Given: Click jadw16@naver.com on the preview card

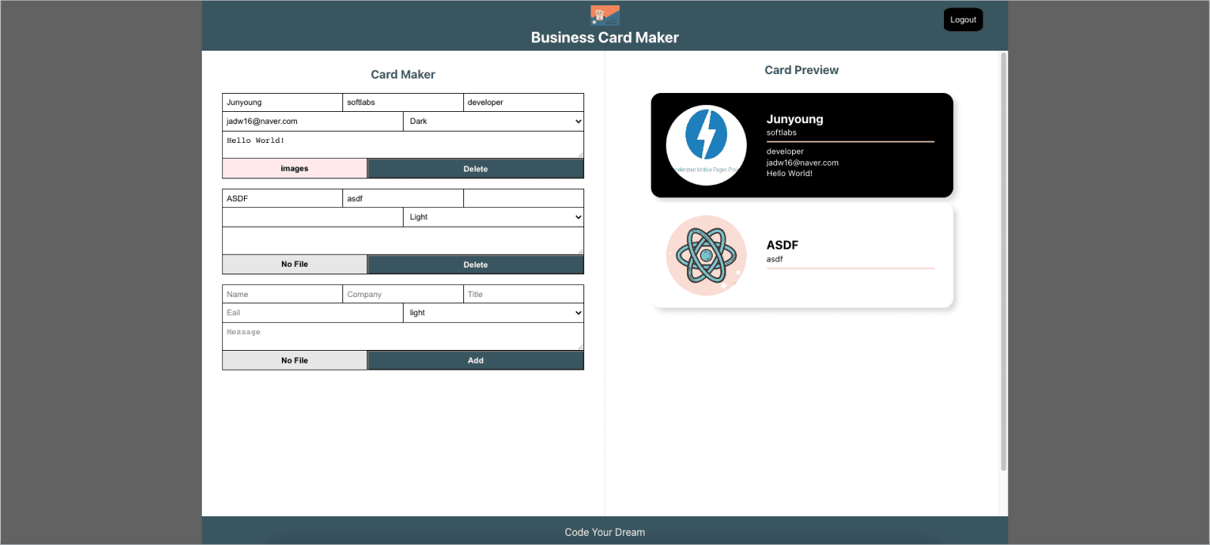Looking at the screenshot, I should pyautogui.click(x=802, y=163).
